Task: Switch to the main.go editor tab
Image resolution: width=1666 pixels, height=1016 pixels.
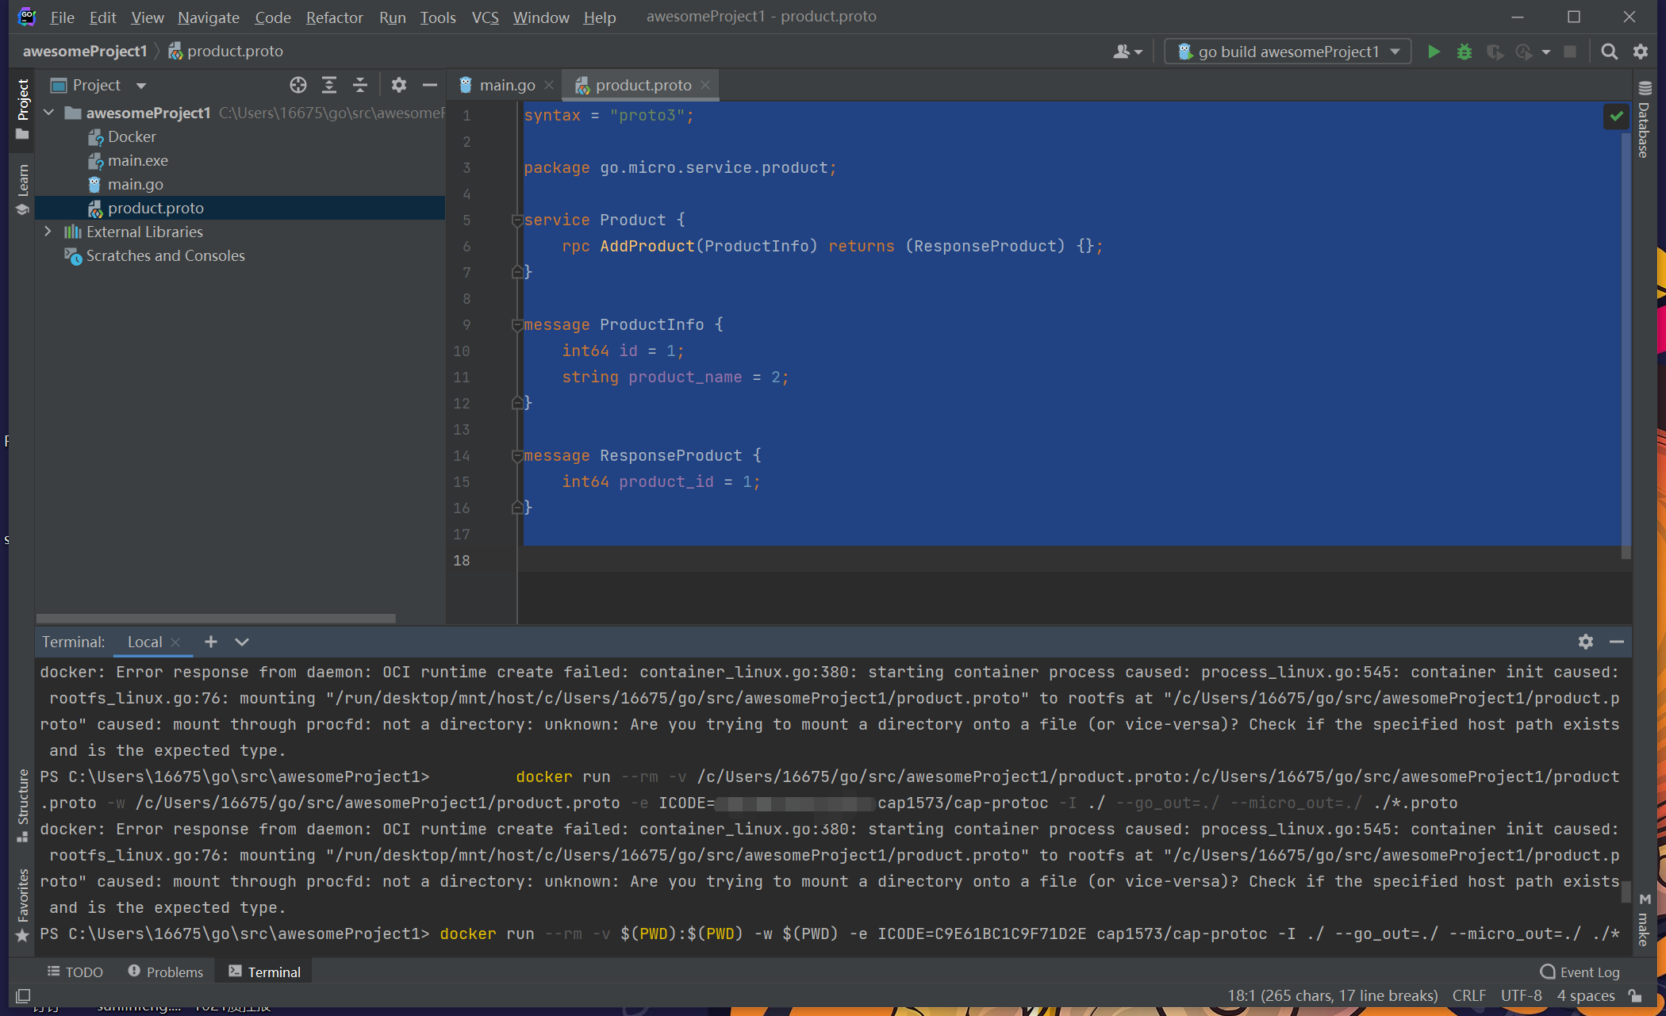Action: 506,85
